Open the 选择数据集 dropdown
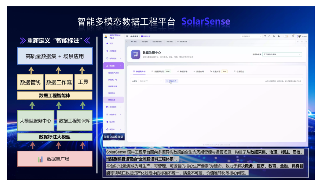 point(282,54)
